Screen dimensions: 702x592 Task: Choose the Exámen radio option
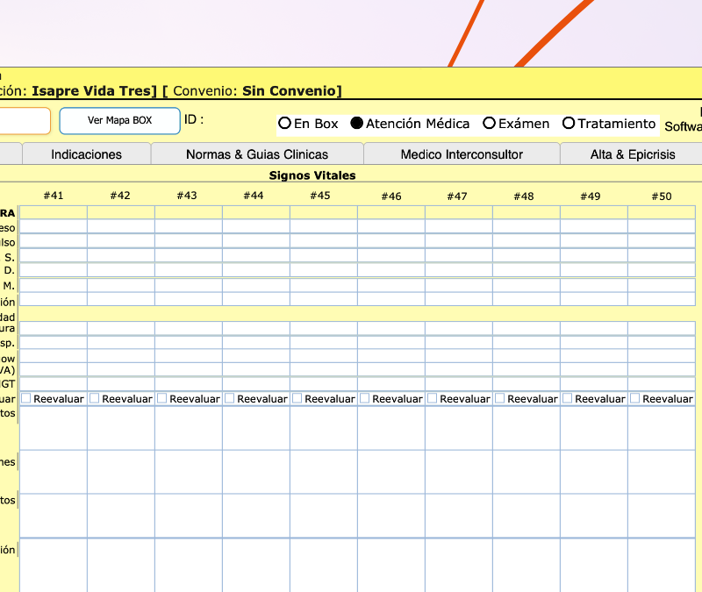[x=489, y=123]
